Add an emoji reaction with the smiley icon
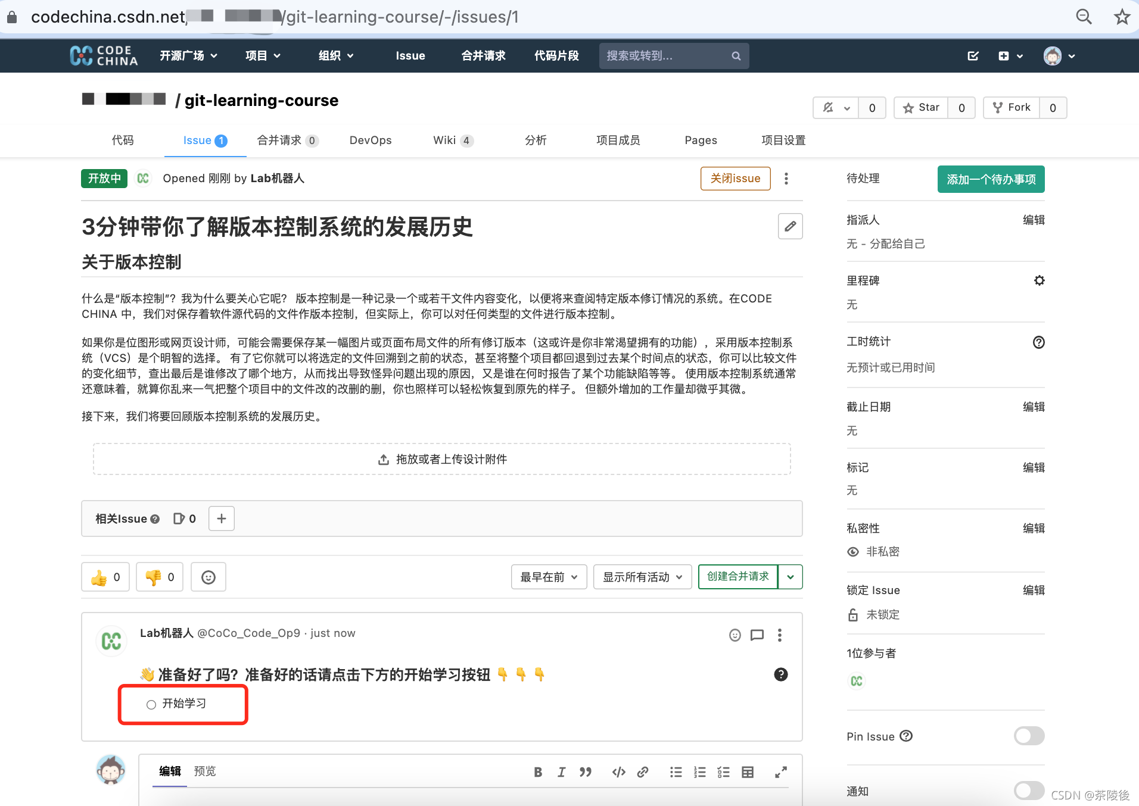Screen dimensions: 1139x806 click(x=207, y=576)
